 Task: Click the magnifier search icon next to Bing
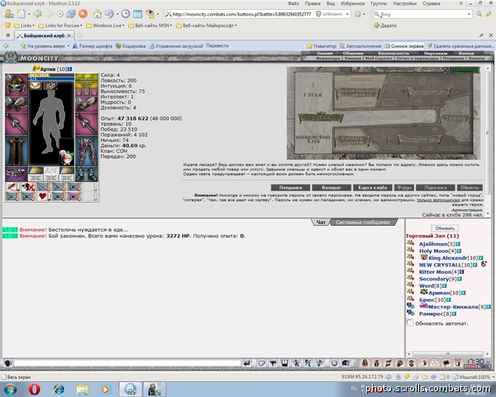(x=479, y=14)
